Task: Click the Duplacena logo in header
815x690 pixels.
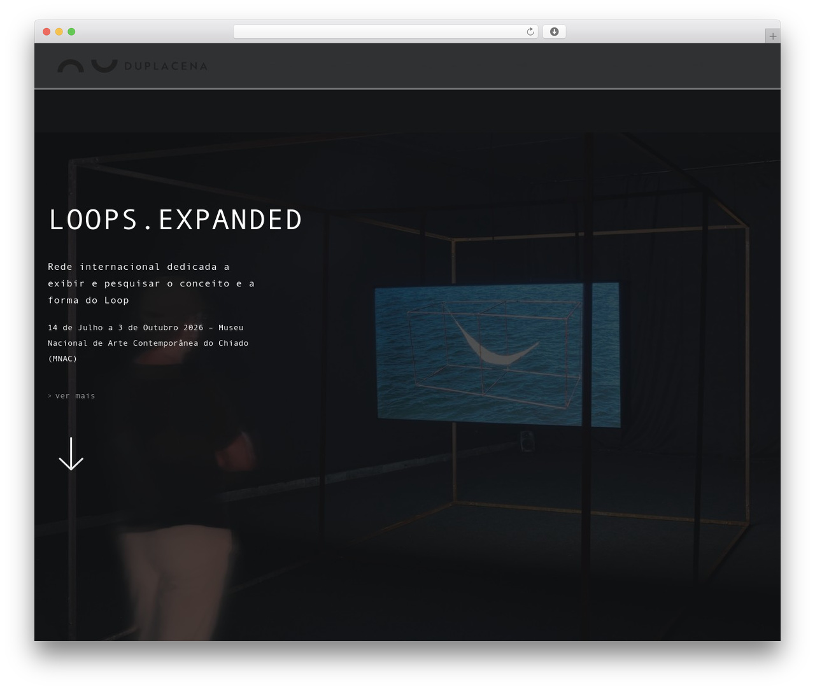Action: point(132,66)
